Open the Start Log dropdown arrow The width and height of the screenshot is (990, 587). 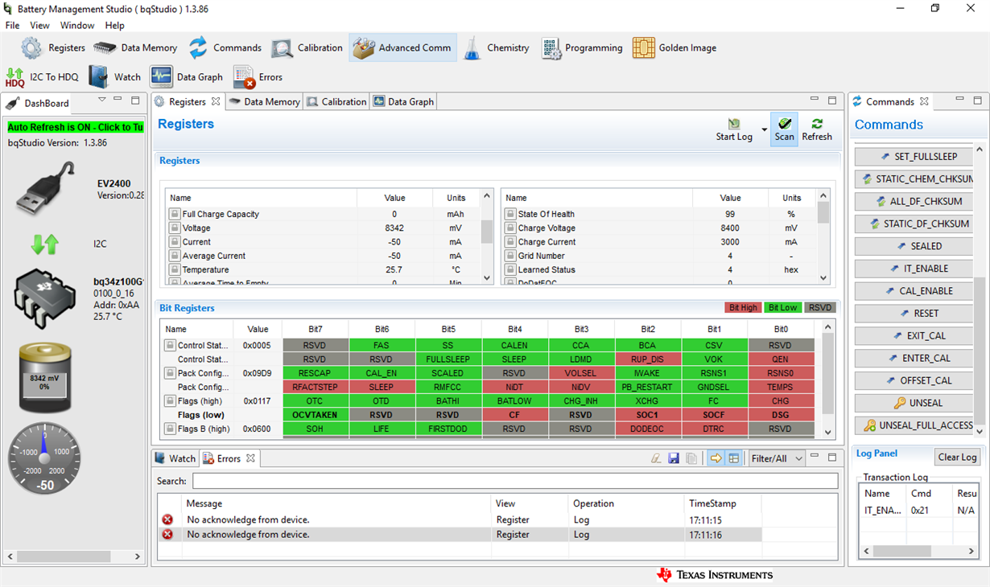[x=763, y=129]
